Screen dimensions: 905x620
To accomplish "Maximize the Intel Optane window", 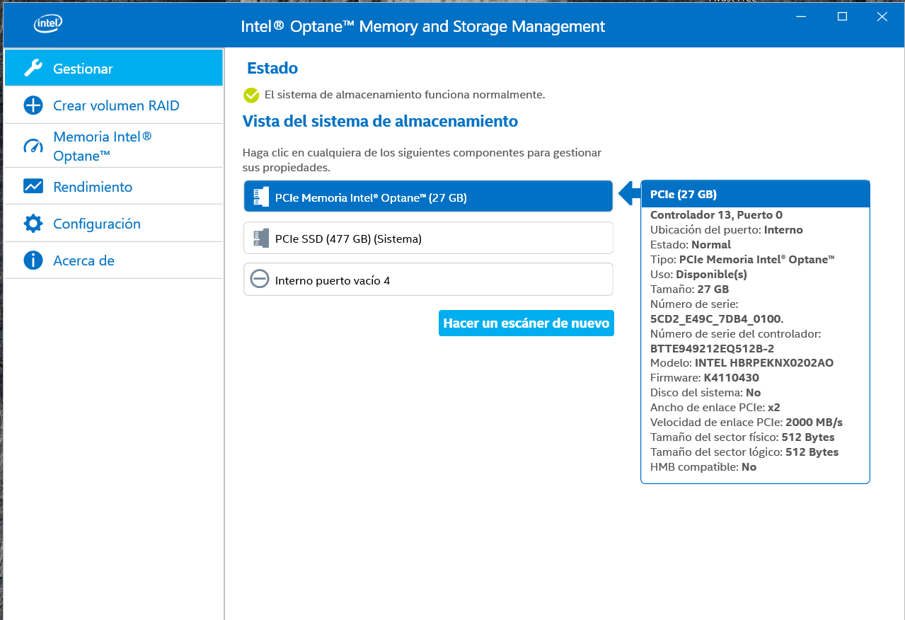I will click(842, 17).
